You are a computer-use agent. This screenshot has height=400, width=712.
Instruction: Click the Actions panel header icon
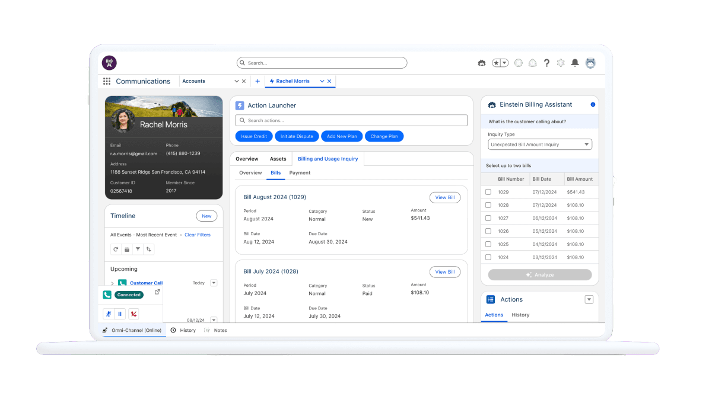(x=491, y=300)
